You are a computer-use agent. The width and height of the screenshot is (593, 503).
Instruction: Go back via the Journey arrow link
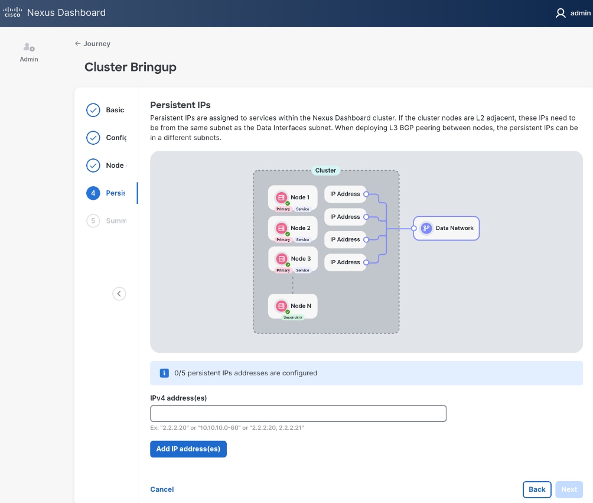click(93, 44)
